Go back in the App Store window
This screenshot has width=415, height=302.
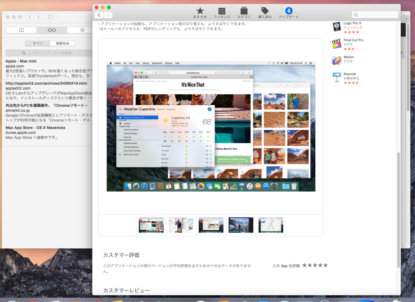[99, 15]
